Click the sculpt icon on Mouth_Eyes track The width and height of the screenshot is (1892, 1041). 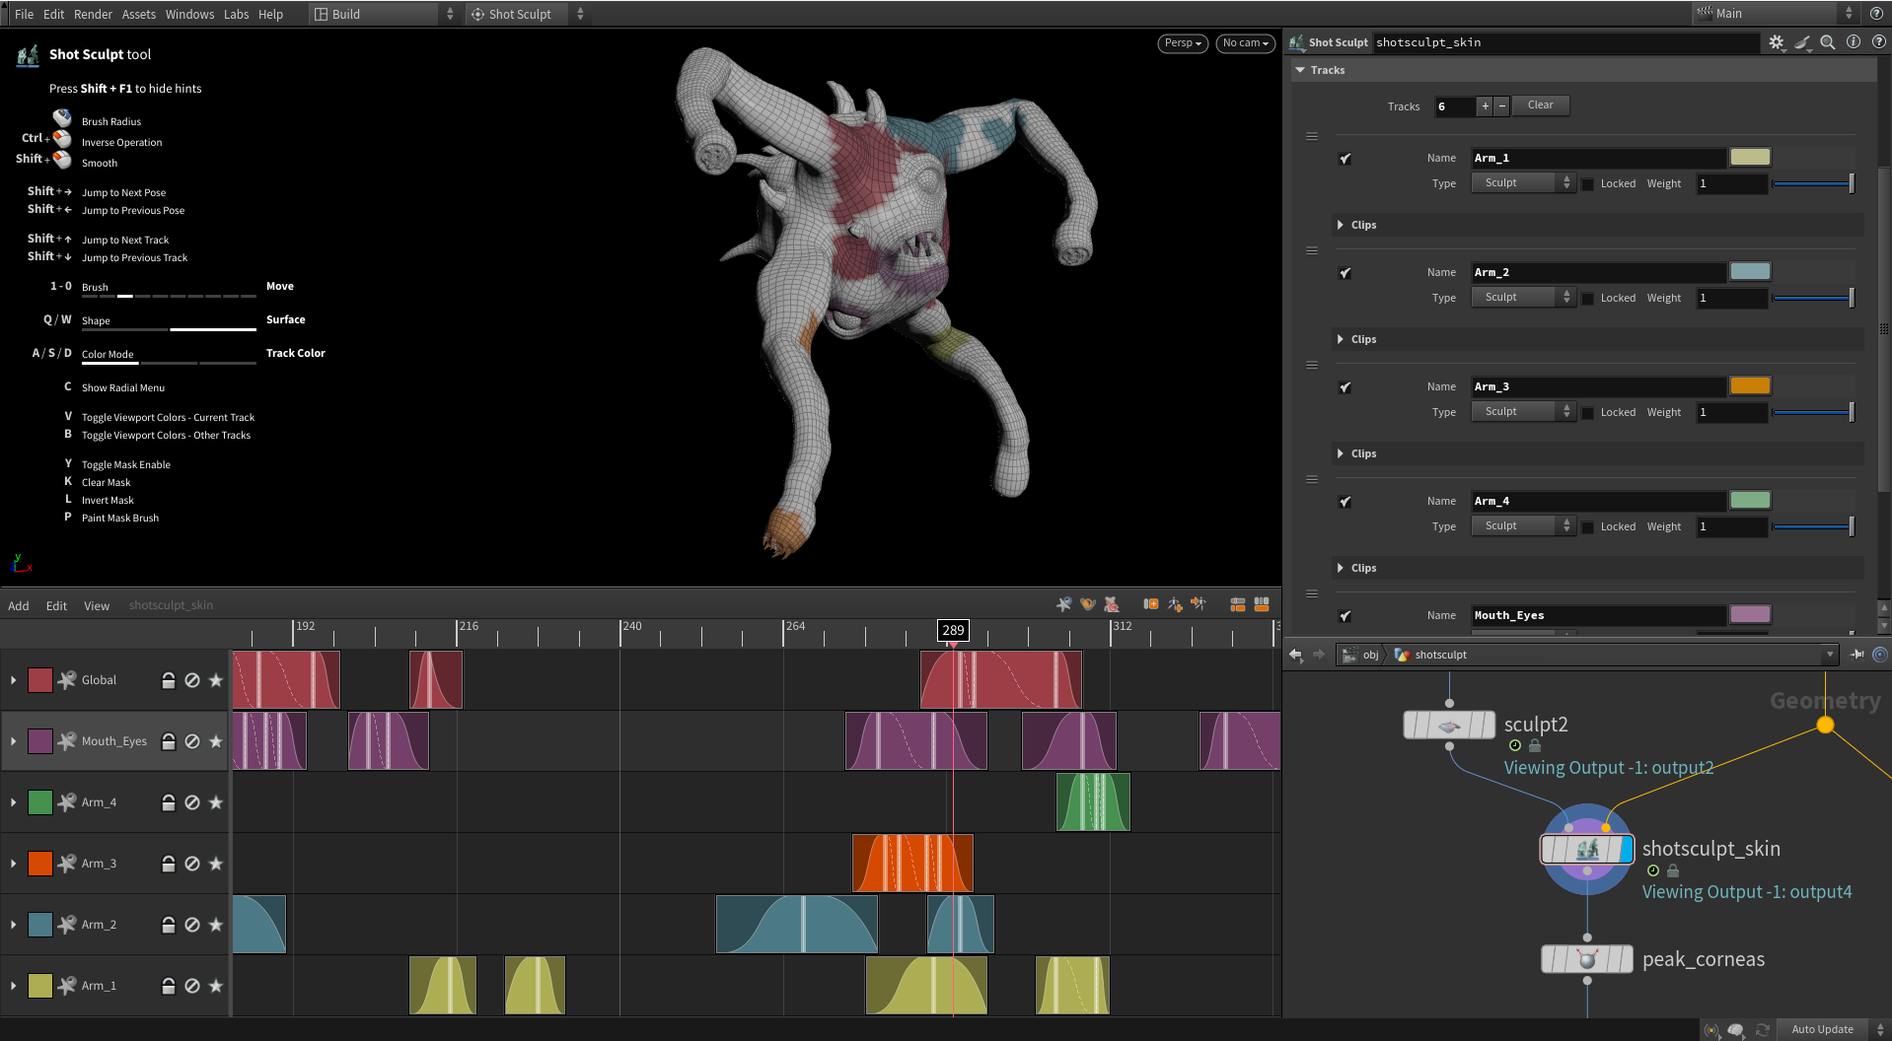[x=67, y=741]
